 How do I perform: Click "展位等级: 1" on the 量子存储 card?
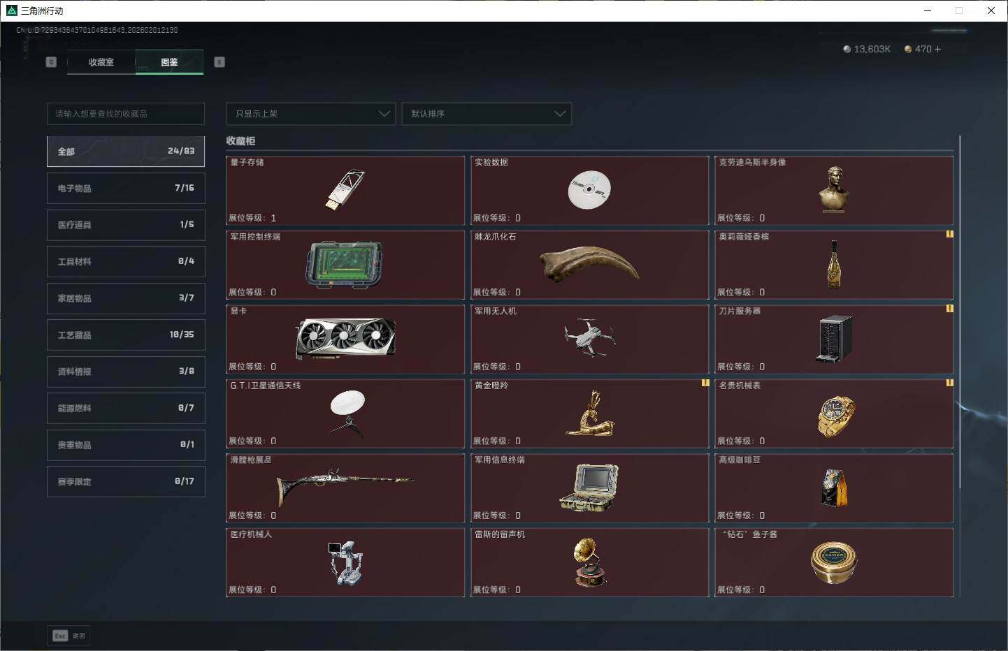click(x=252, y=218)
